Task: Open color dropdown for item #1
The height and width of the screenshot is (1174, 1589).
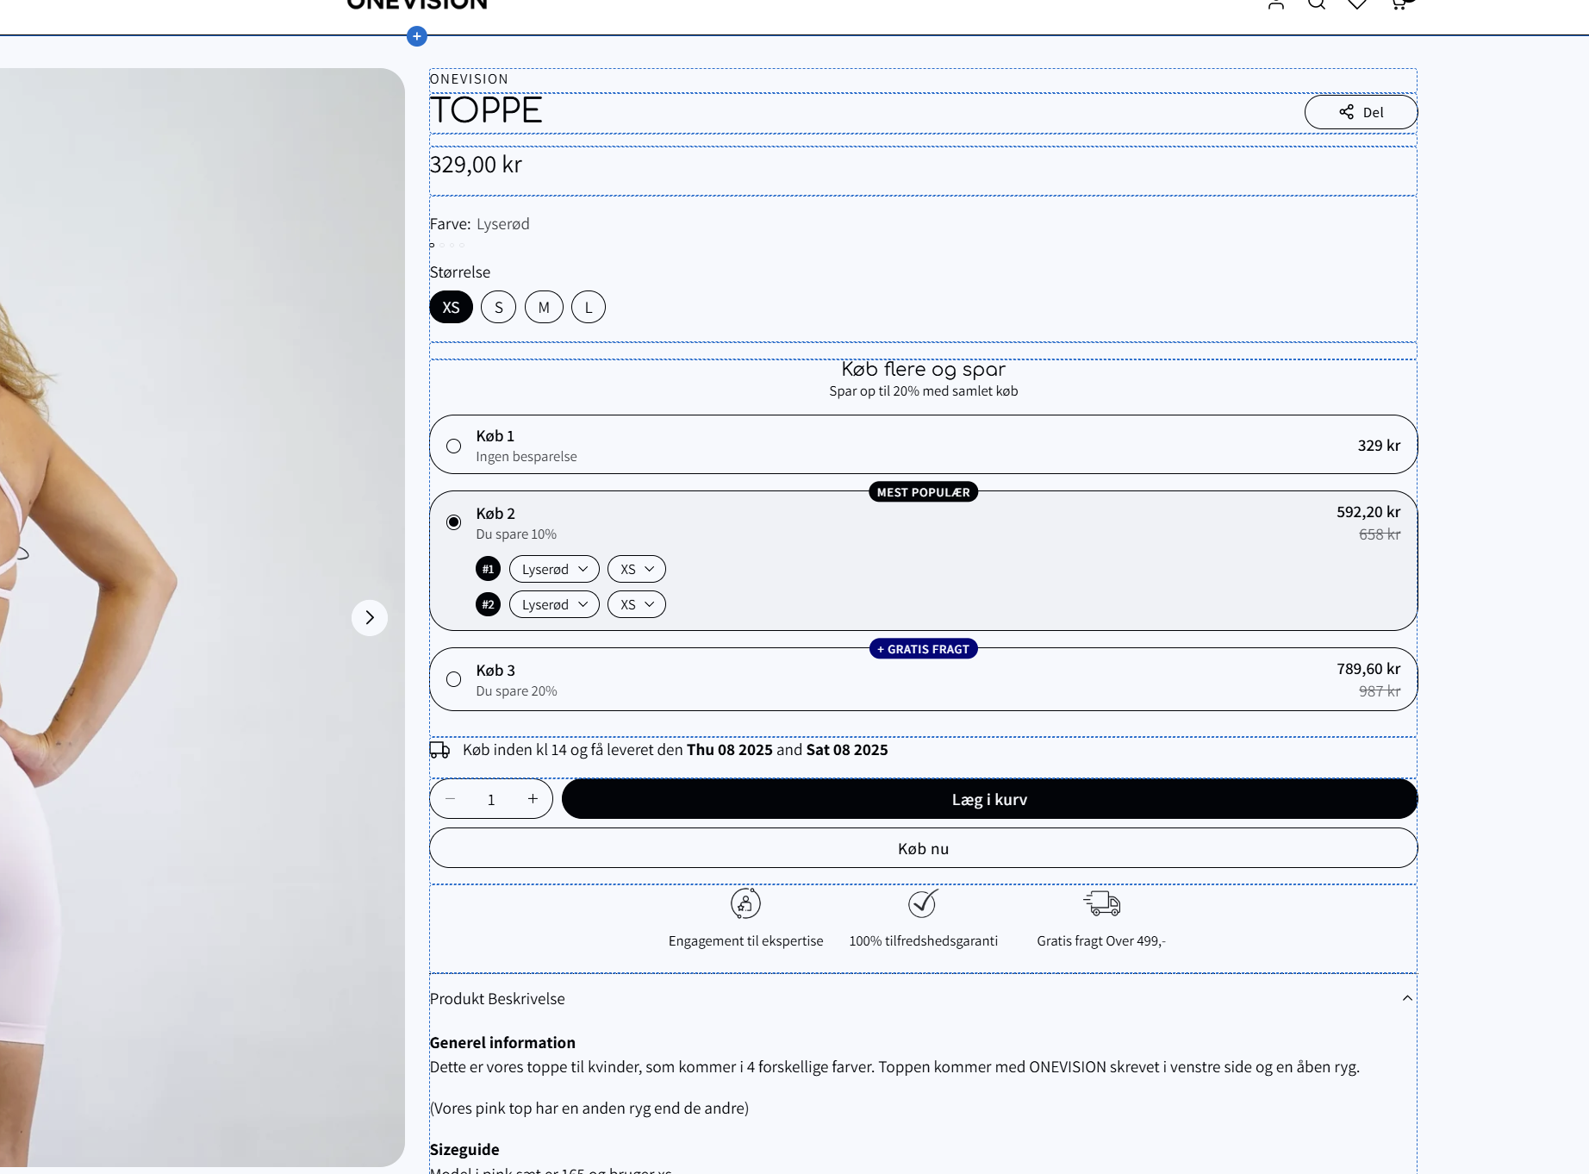Action: coord(554,569)
